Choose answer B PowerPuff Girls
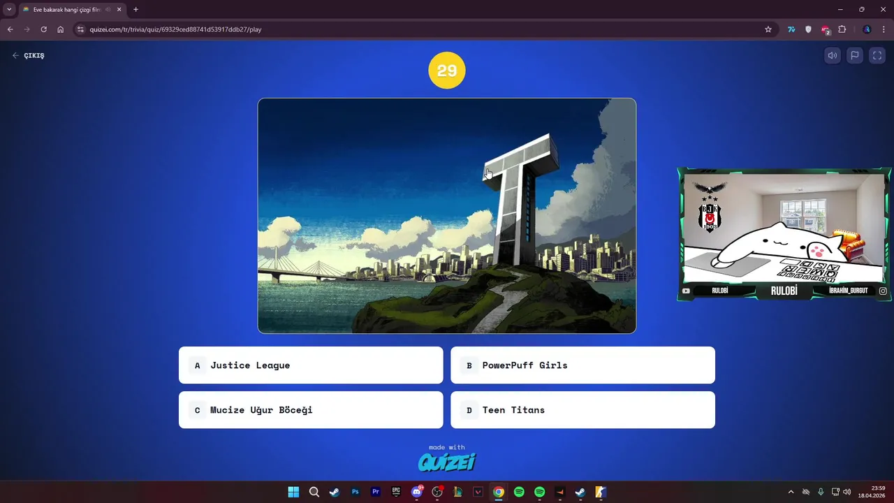Screen dimensions: 894x503 click(x=582, y=365)
